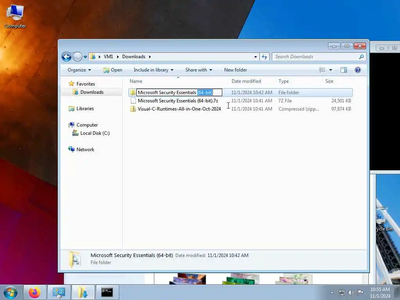This screenshot has height=300, width=400.
Task: Click the Recycle Bin desktop icon
Action: pyautogui.click(x=384, y=220)
